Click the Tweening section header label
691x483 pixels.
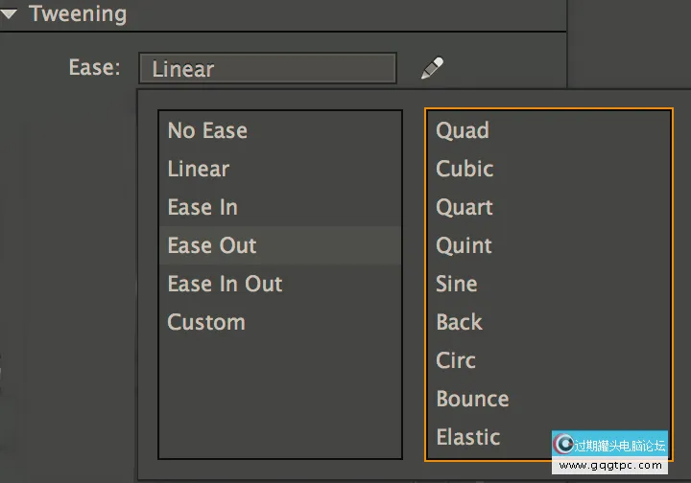(78, 14)
